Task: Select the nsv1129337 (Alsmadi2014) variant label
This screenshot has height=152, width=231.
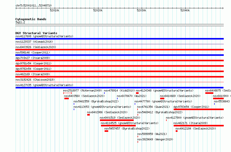Action: (x=34, y=42)
